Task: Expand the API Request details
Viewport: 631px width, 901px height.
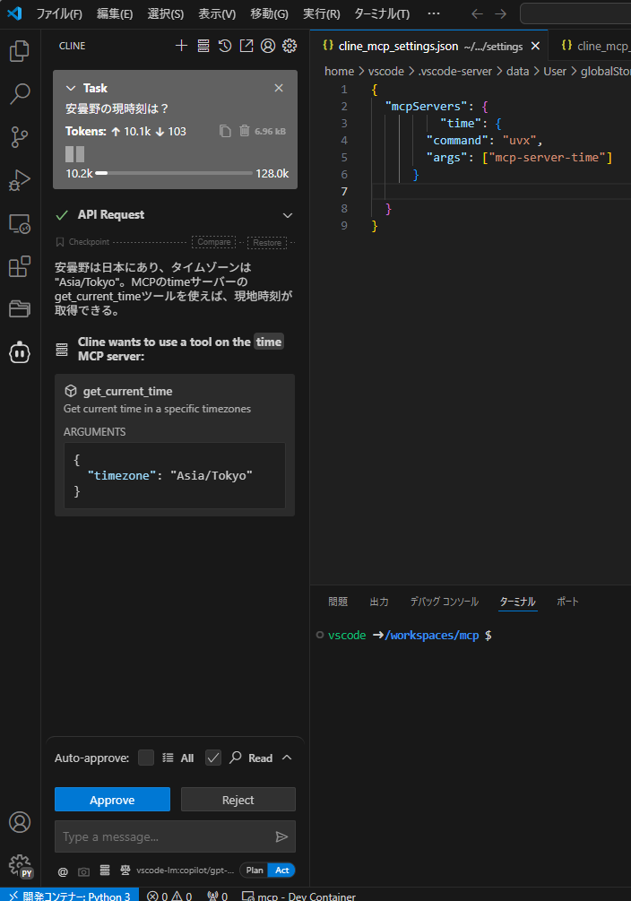Action: point(288,215)
